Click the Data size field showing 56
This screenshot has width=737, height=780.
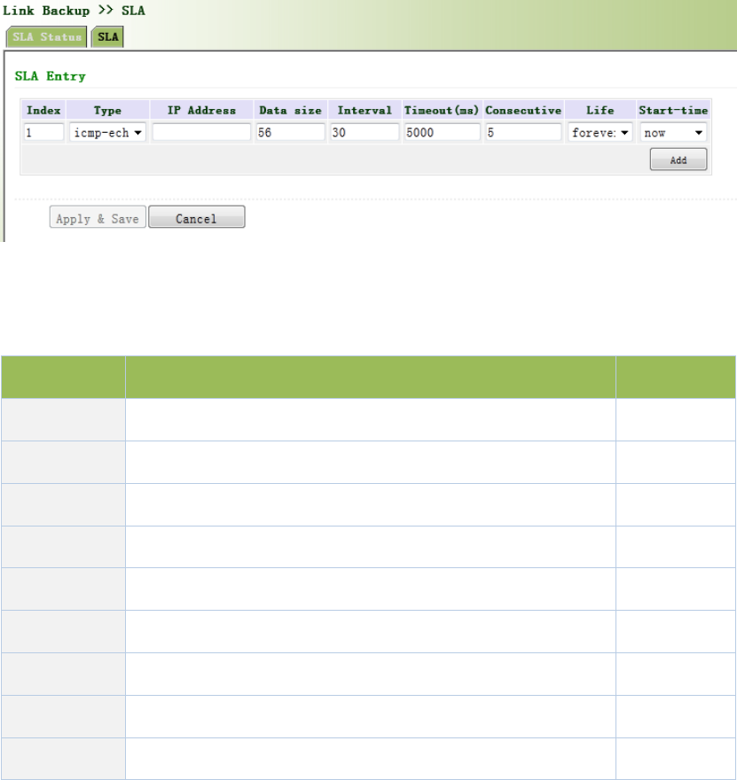(291, 133)
